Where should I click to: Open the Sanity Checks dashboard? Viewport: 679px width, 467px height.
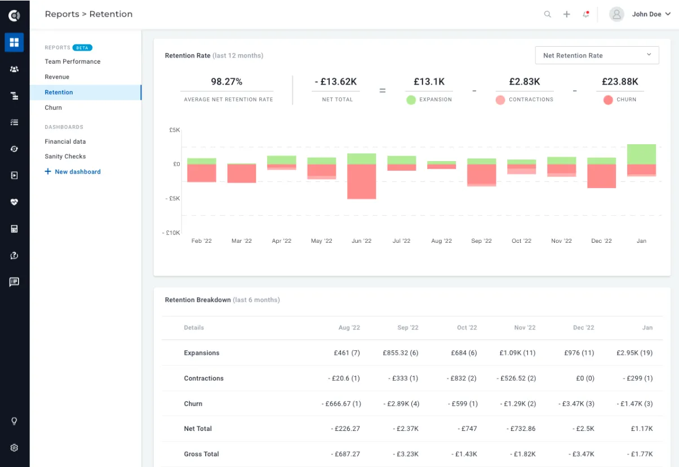pyautogui.click(x=65, y=157)
